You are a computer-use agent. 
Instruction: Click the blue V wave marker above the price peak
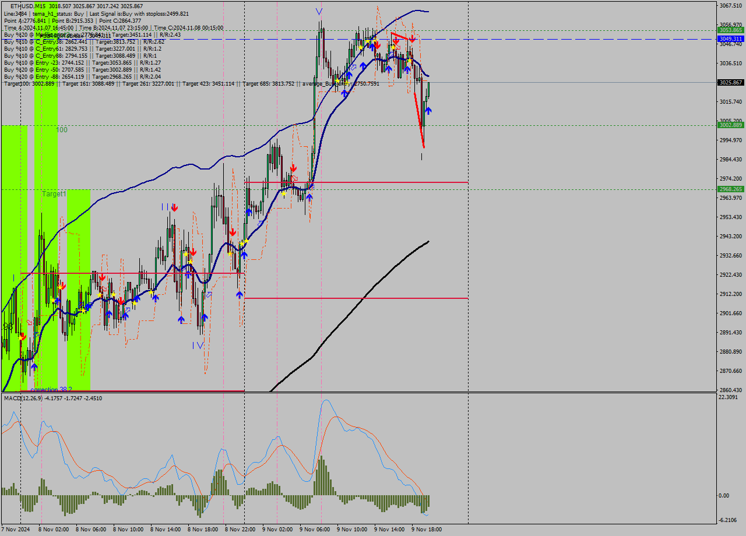[x=318, y=11]
